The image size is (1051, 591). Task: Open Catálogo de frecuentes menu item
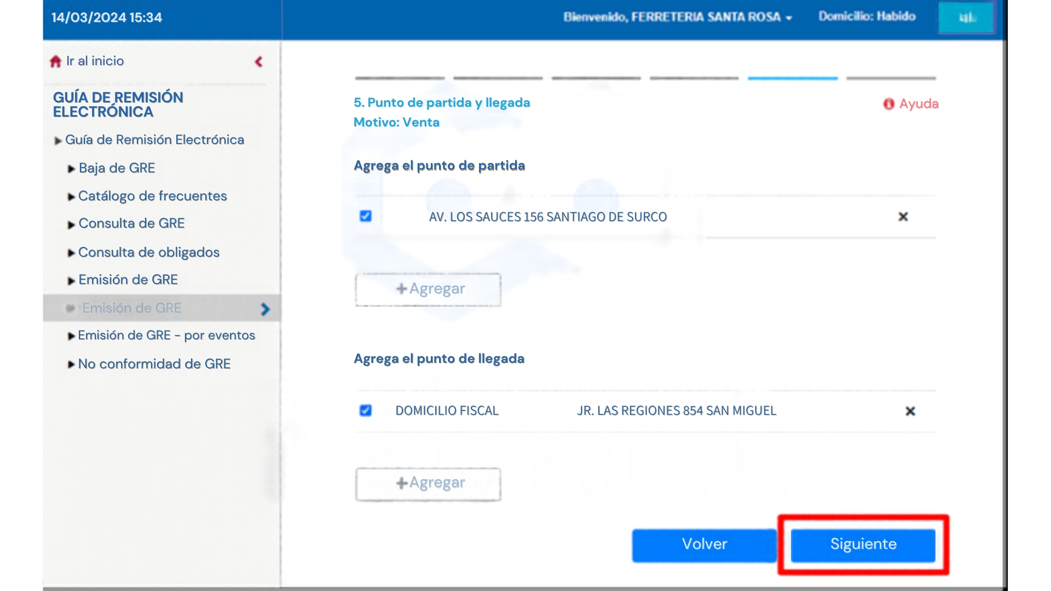click(x=152, y=196)
